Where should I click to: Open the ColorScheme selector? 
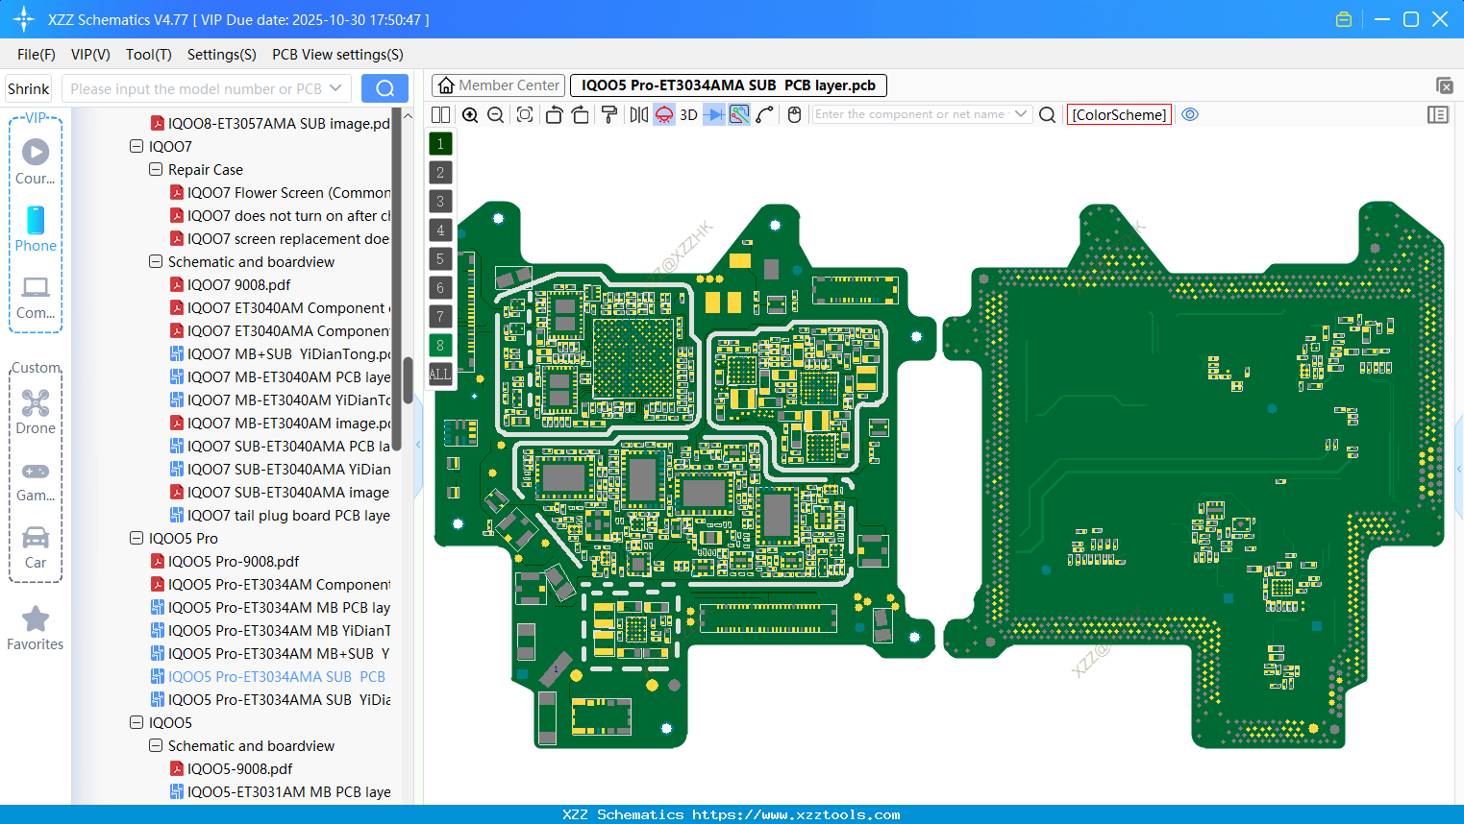coord(1118,114)
